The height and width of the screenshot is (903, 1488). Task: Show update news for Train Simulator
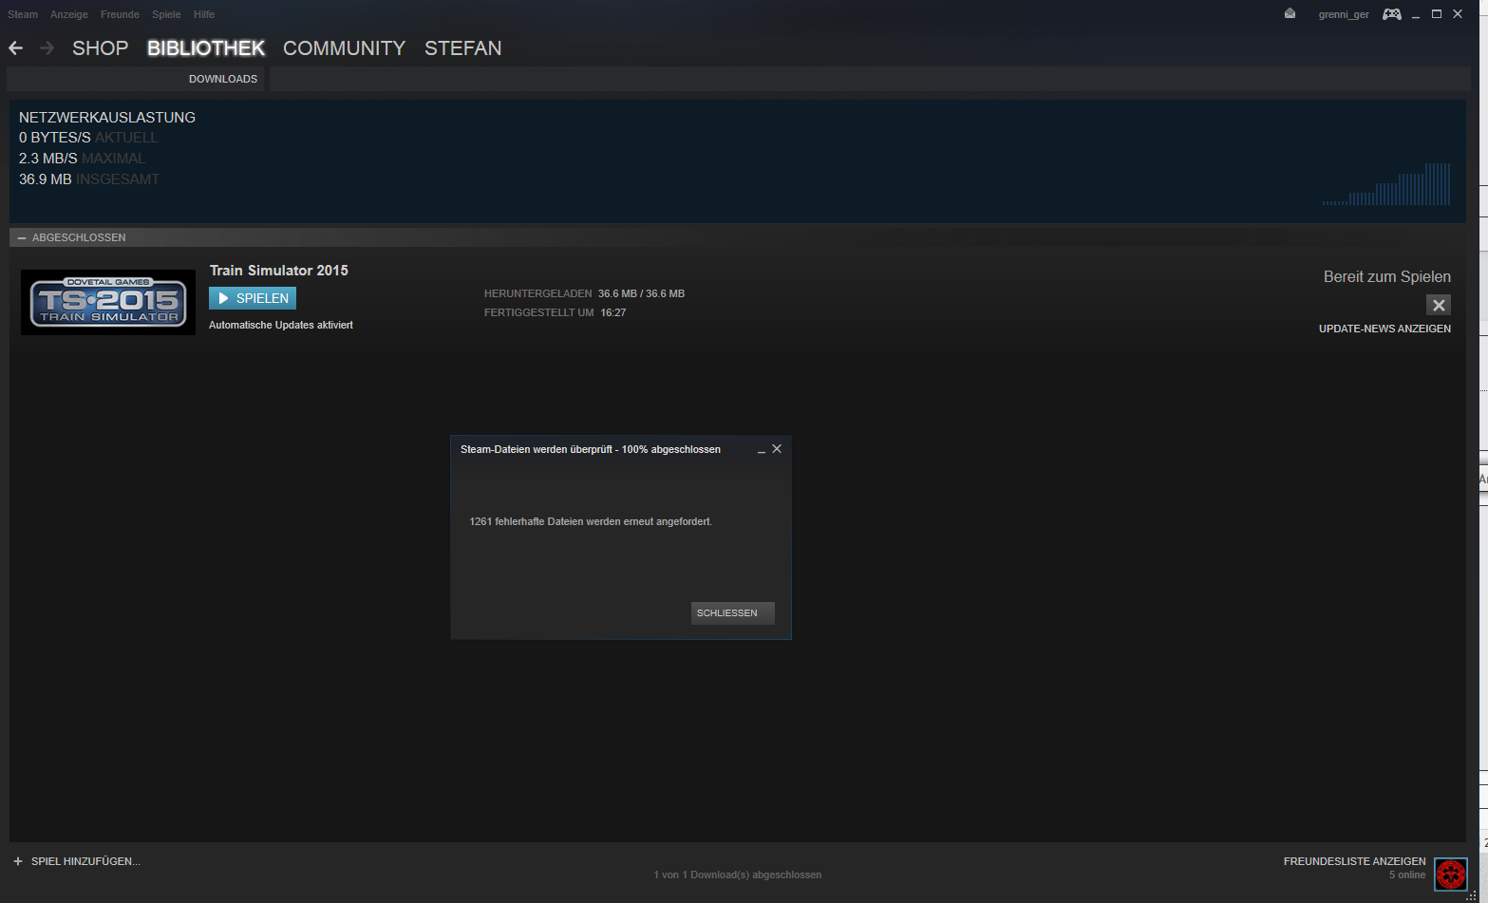pos(1384,329)
